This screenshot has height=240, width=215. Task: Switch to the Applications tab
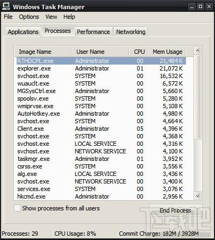click(23, 32)
